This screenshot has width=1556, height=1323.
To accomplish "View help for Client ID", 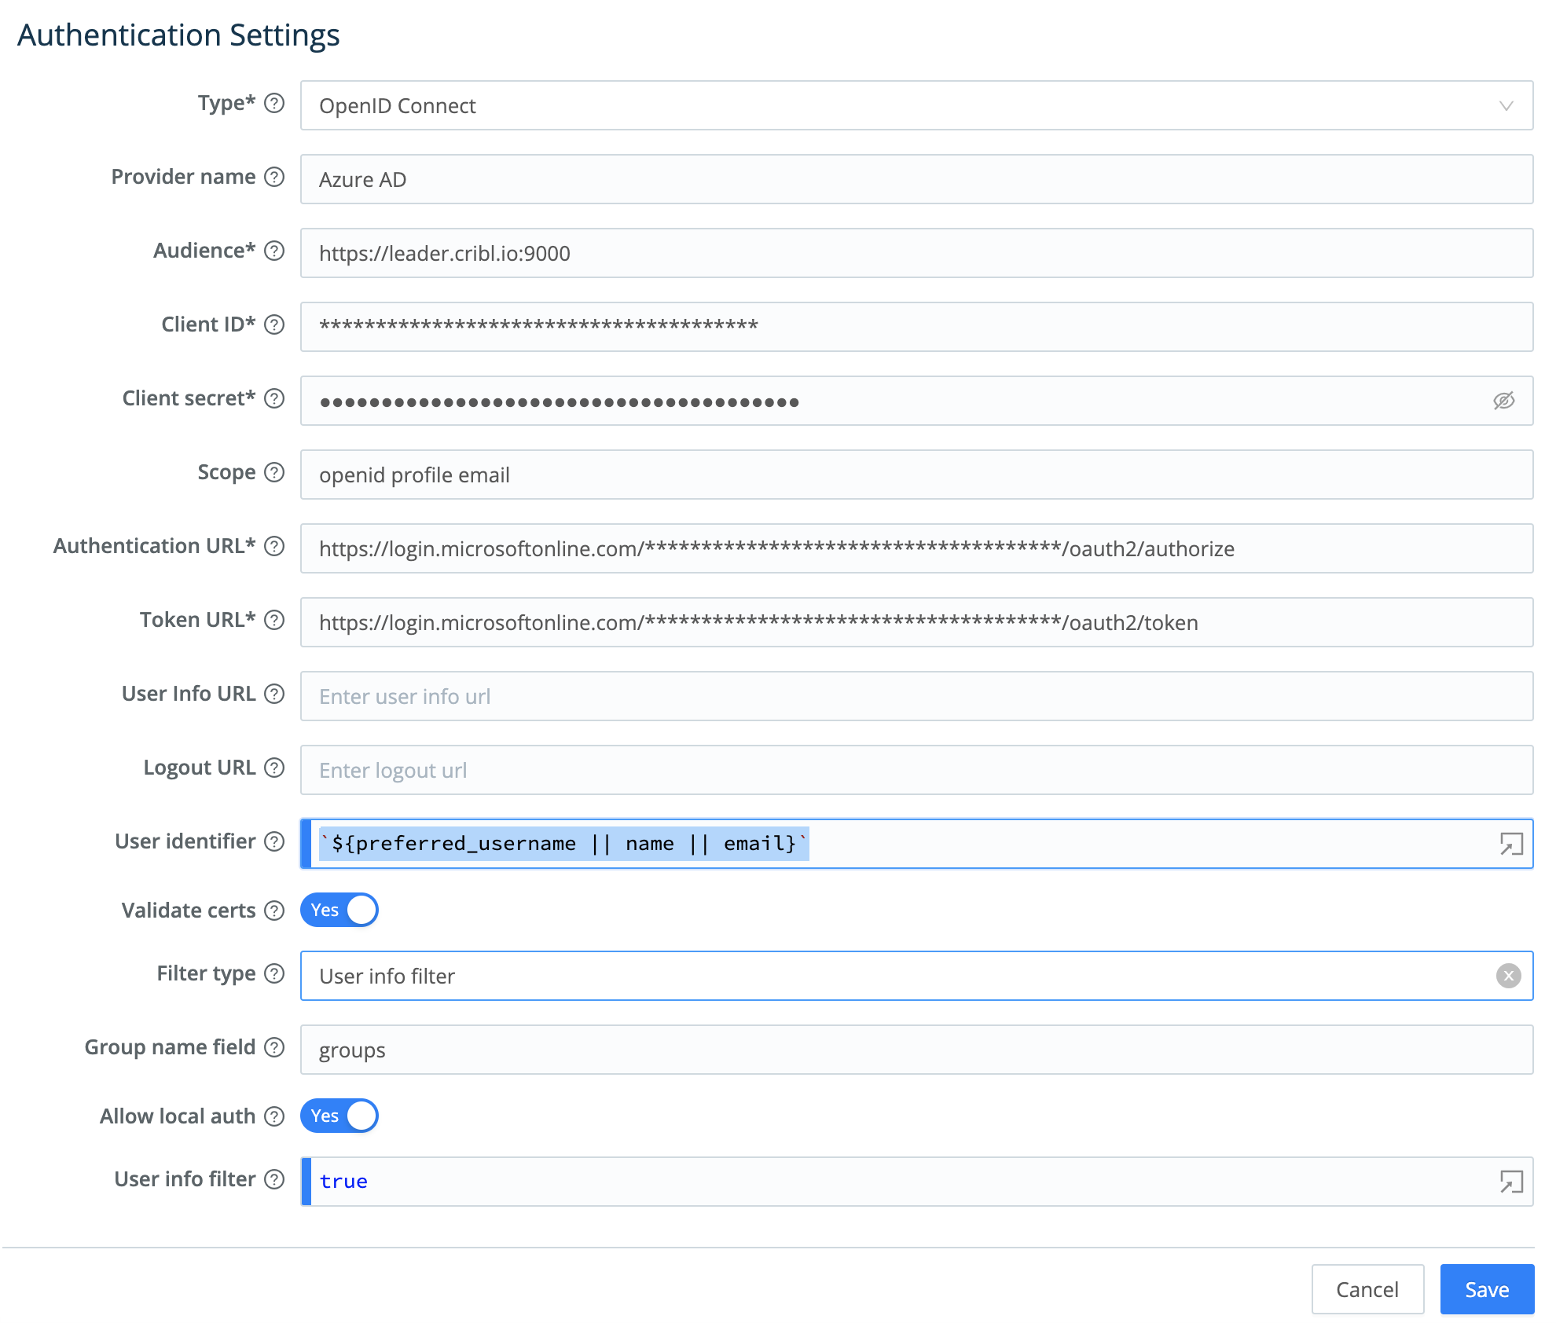I will 273,324.
